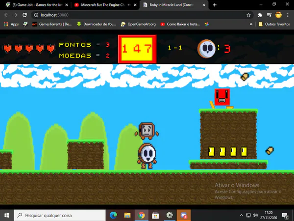Click the Pesquisar qualquer coisa search box
The image size is (294, 221).
pos(60,215)
